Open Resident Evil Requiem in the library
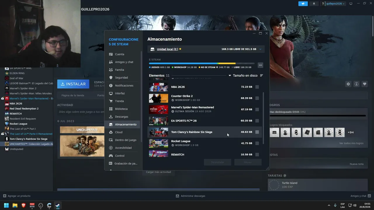This screenshot has width=374, height=210. [x=23, y=119]
